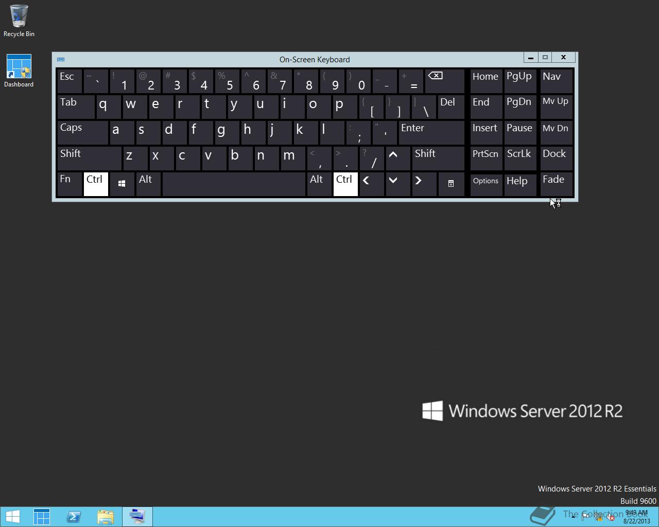Tap the semicolon key
Image resolution: width=659 pixels, height=527 pixels.
pyautogui.click(x=358, y=132)
